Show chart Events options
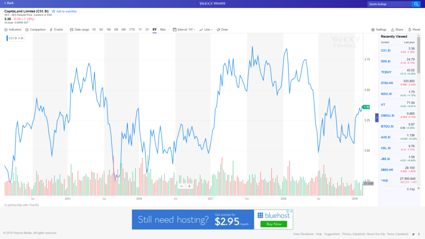Viewport: 425px width, 239px height. click(x=56, y=29)
